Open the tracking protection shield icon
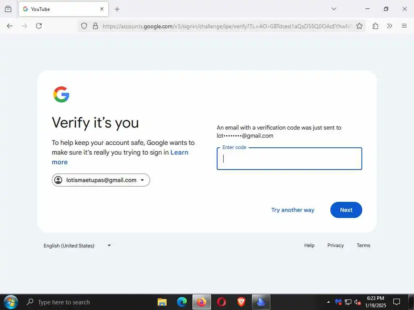The height and width of the screenshot is (310, 414). (84, 26)
